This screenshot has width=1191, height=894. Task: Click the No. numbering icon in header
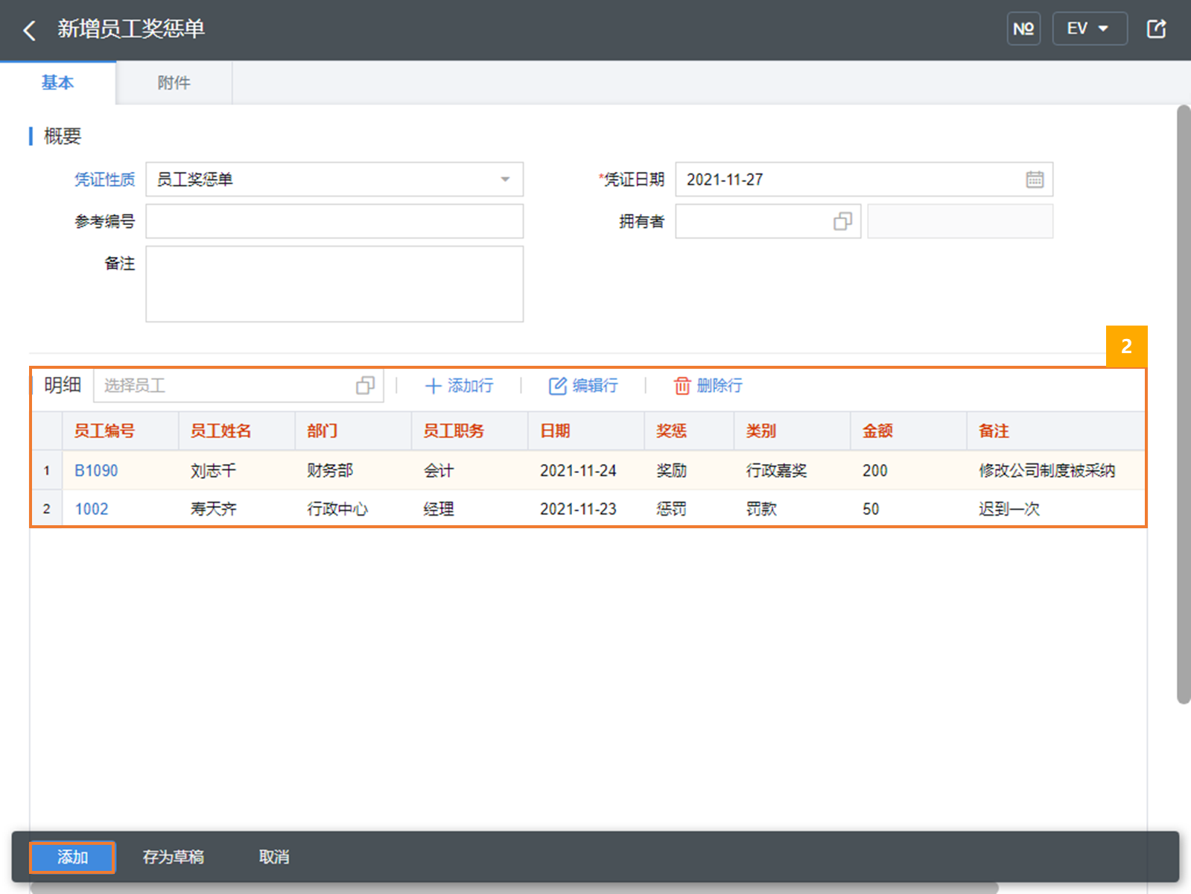pyautogui.click(x=1023, y=29)
